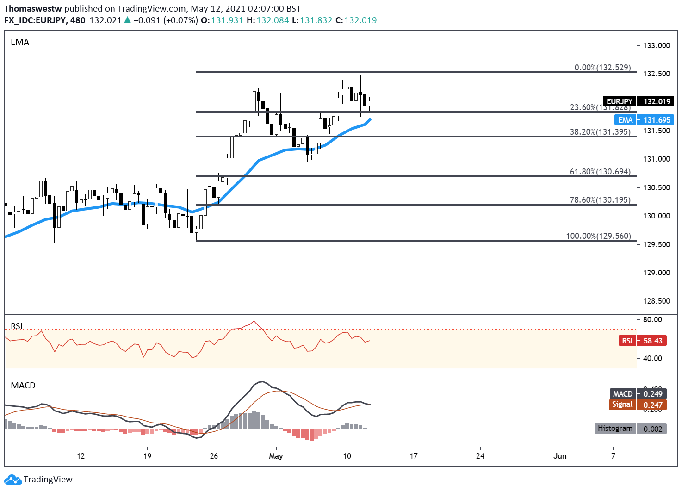Screen dimensions: 682x492
Task: Click the dark MACD tag
Action: [623, 394]
